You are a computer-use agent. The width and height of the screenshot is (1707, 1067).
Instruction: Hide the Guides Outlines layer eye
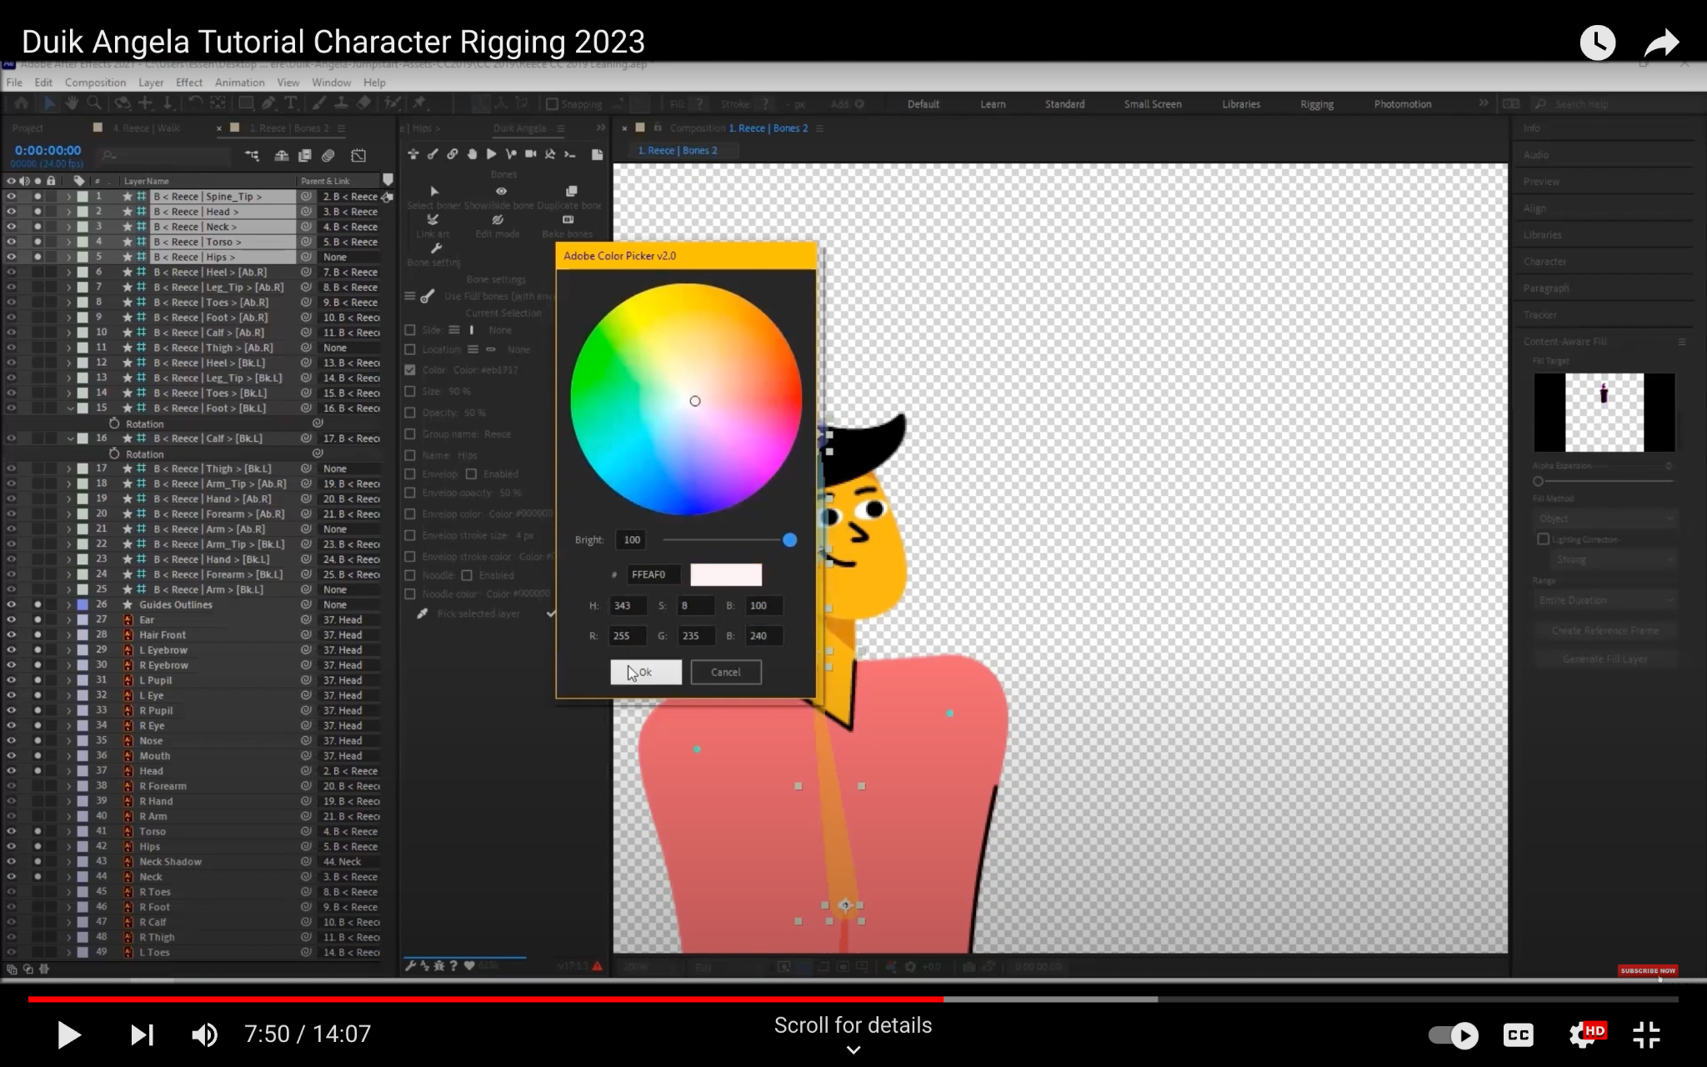tap(12, 604)
